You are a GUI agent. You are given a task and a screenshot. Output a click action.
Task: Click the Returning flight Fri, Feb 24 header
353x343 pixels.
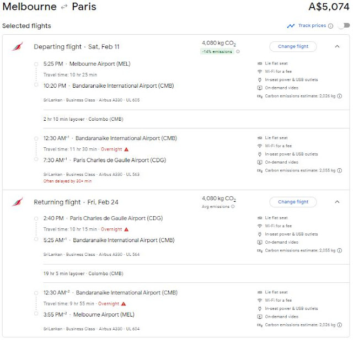pos(76,202)
